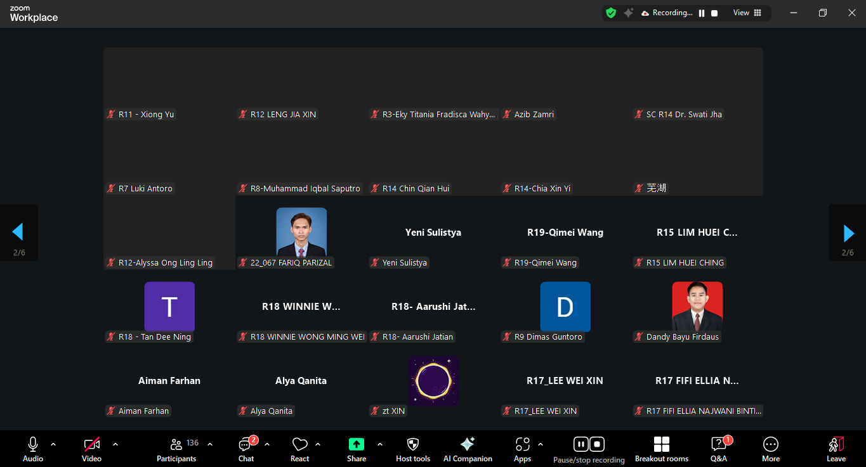The height and width of the screenshot is (467, 866).
Task: Open the Chat panel
Action: [246, 449]
